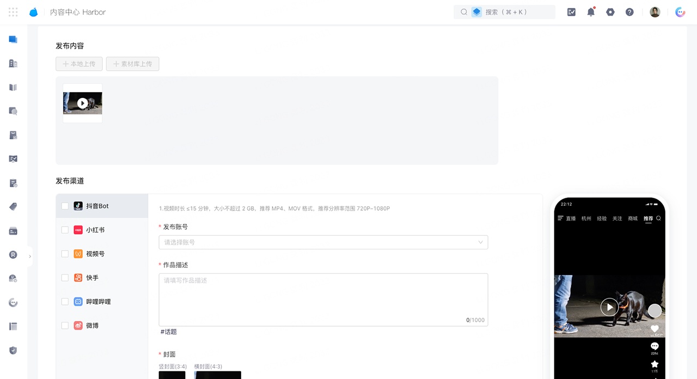The width and height of the screenshot is (697, 379).
Task: Expand the collapsed left sidebar handle
Action: (30, 256)
